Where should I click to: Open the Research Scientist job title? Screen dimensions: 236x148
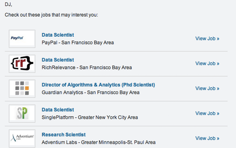tap(63, 135)
